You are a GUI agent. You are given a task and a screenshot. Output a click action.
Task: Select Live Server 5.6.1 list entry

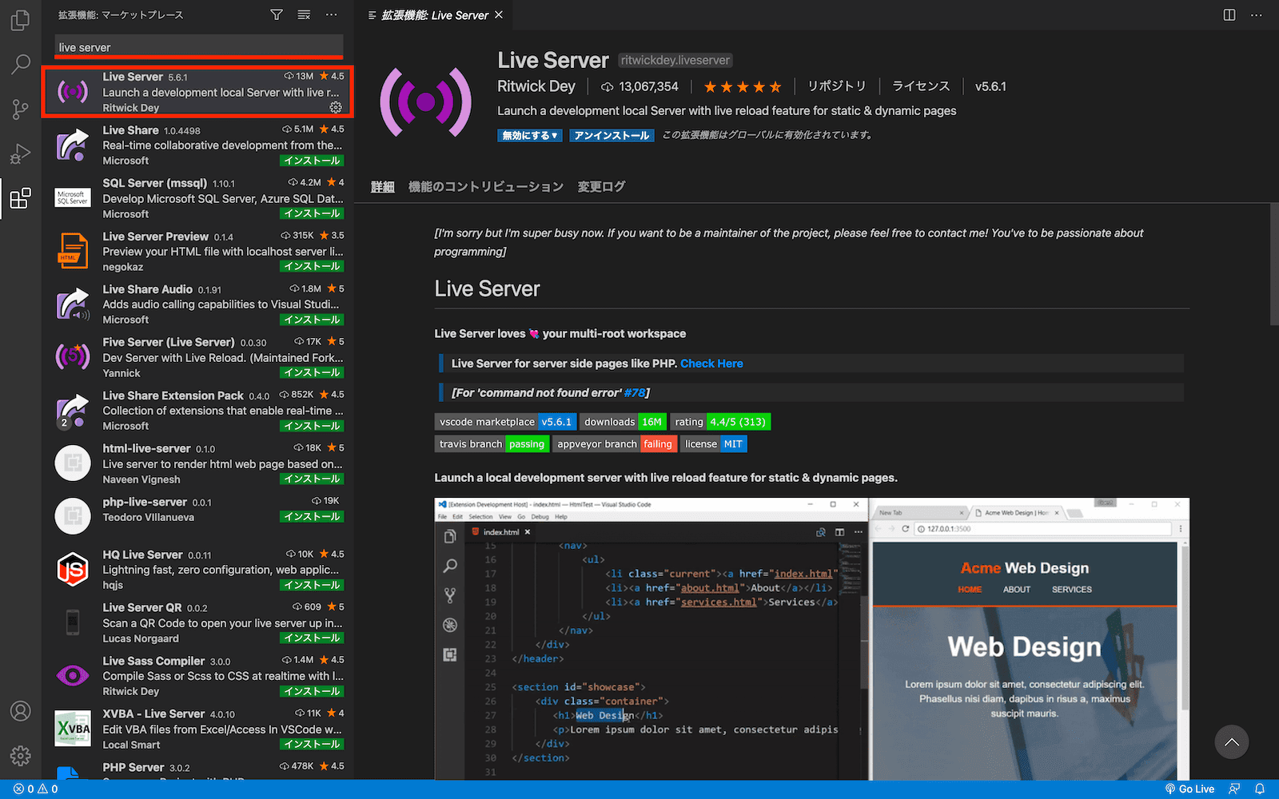click(197, 92)
